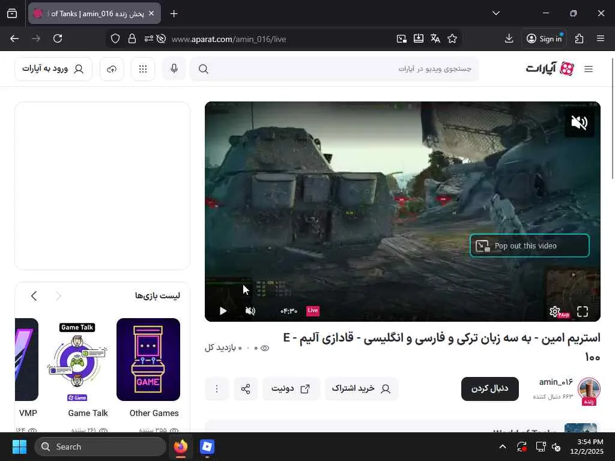The width and height of the screenshot is (615, 461).
Task: Click the دنبال کردن follow button
Action: [490, 388]
